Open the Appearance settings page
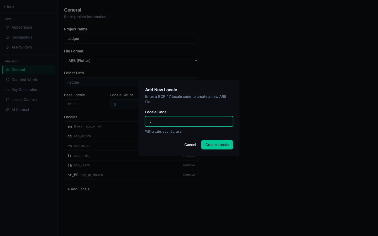Screen dimensions: 378x236 click(x=29, y=27)
